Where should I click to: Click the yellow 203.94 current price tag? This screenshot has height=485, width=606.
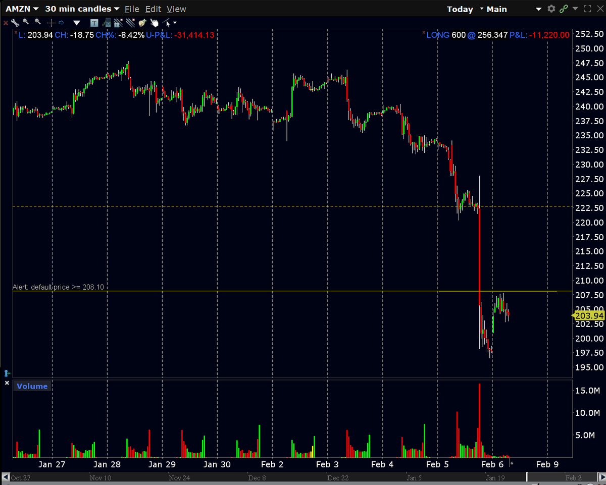click(588, 315)
